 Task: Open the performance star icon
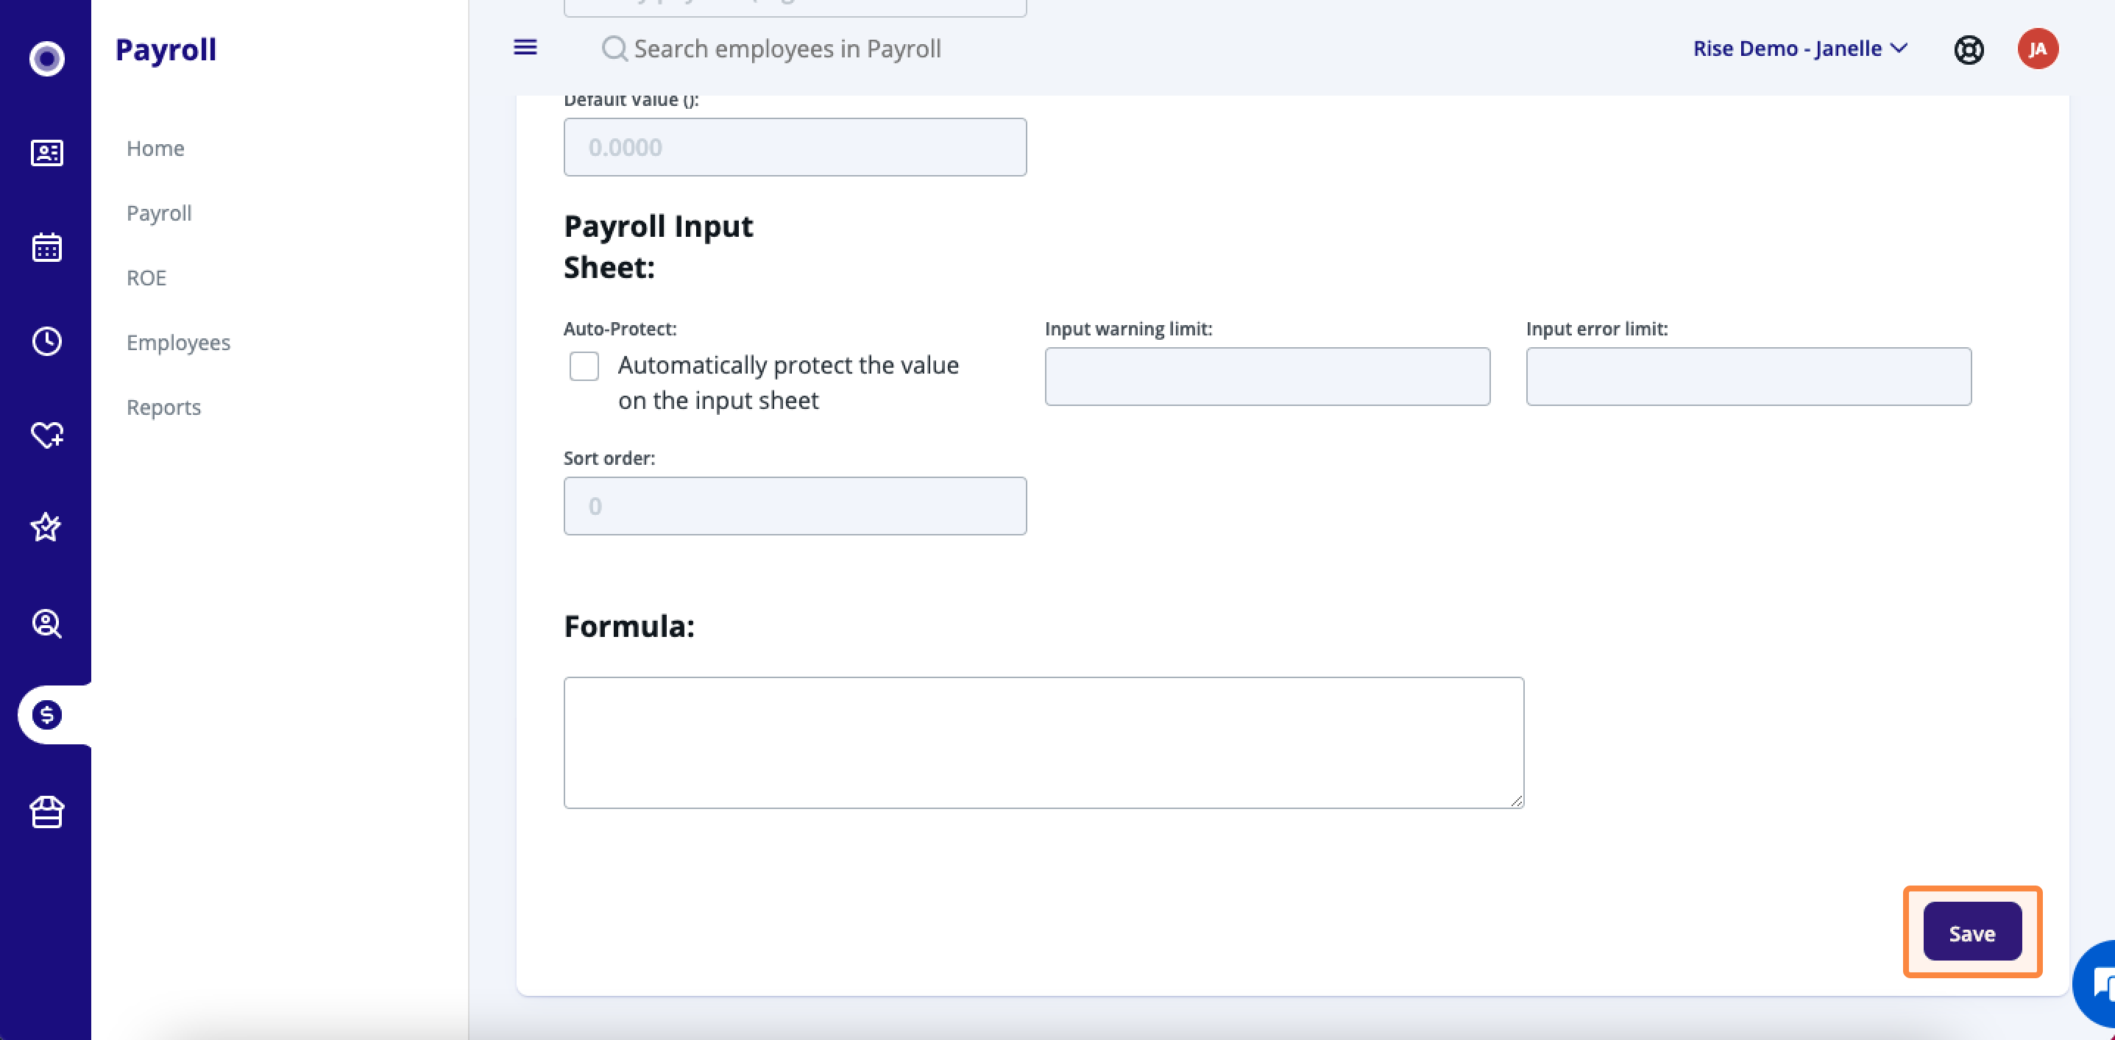click(x=47, y=527)
